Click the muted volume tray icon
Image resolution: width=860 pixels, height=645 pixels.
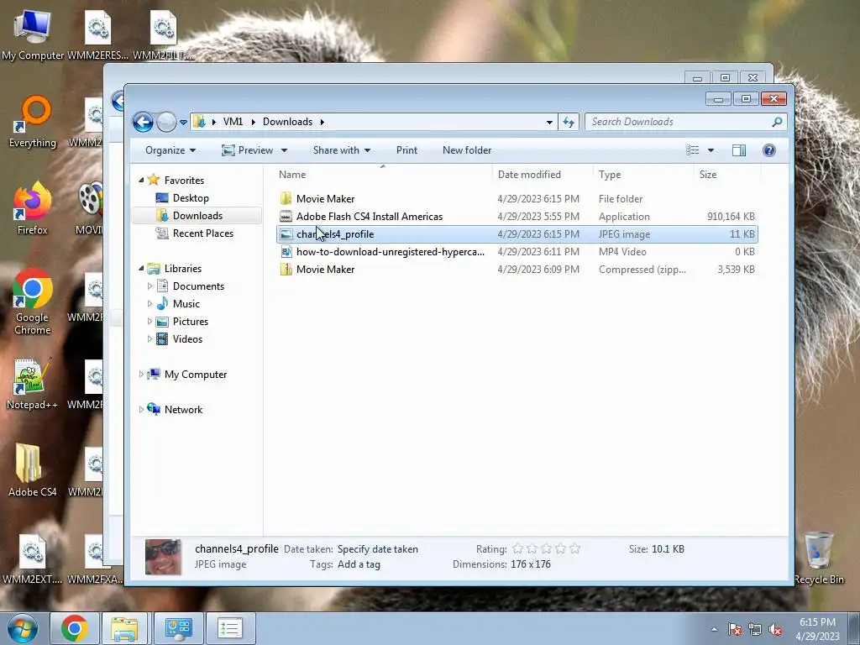(775, 629)
